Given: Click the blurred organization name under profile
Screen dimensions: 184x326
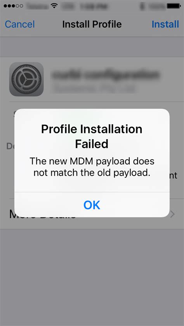Looking at the screenshot, I should 94,89.
